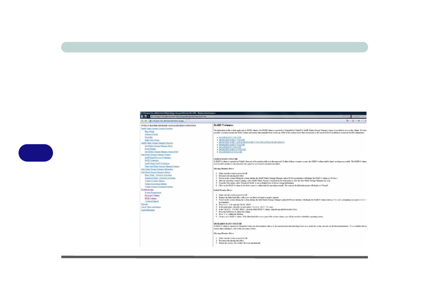
Task: Click the address bar URL field
Action: coord(246,117)
